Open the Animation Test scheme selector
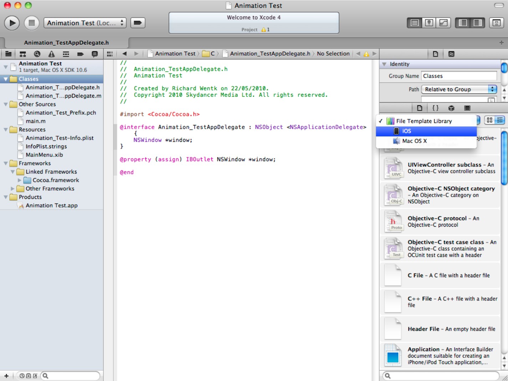 (x=85, y=23)
